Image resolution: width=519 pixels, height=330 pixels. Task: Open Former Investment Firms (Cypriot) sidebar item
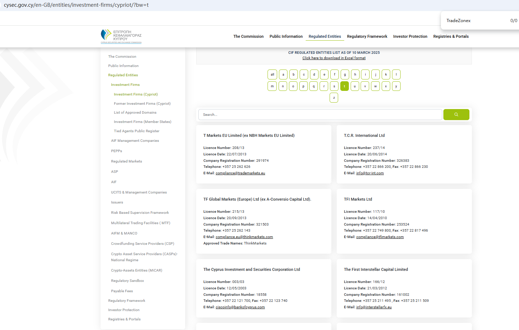142,104
